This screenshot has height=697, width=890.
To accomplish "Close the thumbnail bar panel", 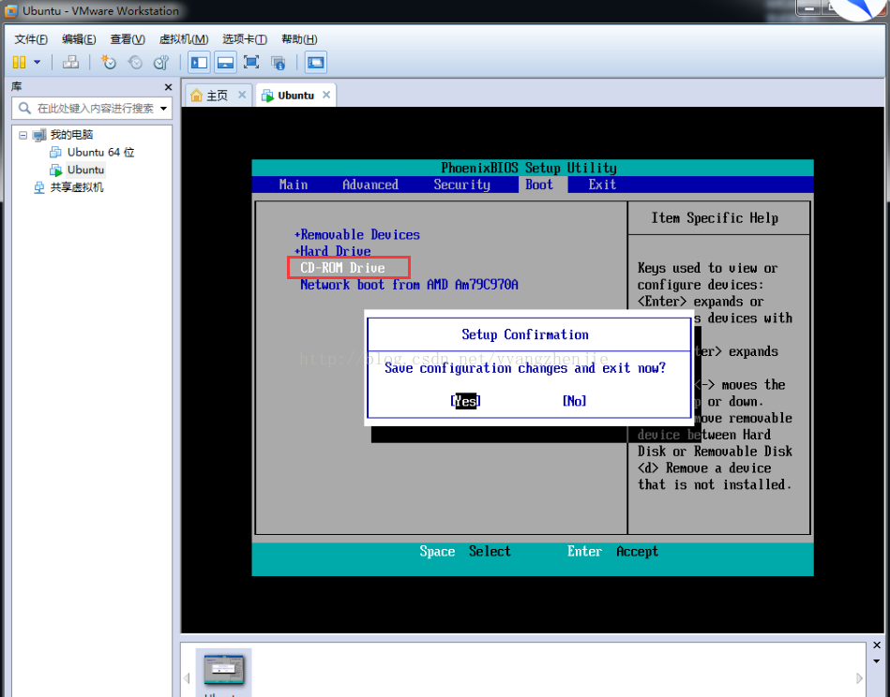I will point(876,645).
